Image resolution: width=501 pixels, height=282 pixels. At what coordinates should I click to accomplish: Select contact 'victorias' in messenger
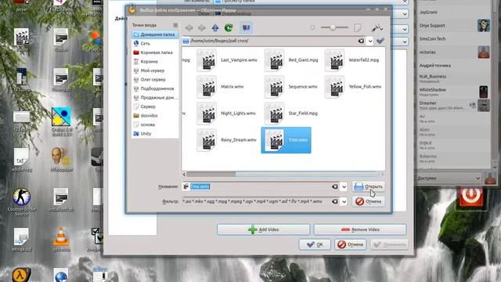coord(454,52)
